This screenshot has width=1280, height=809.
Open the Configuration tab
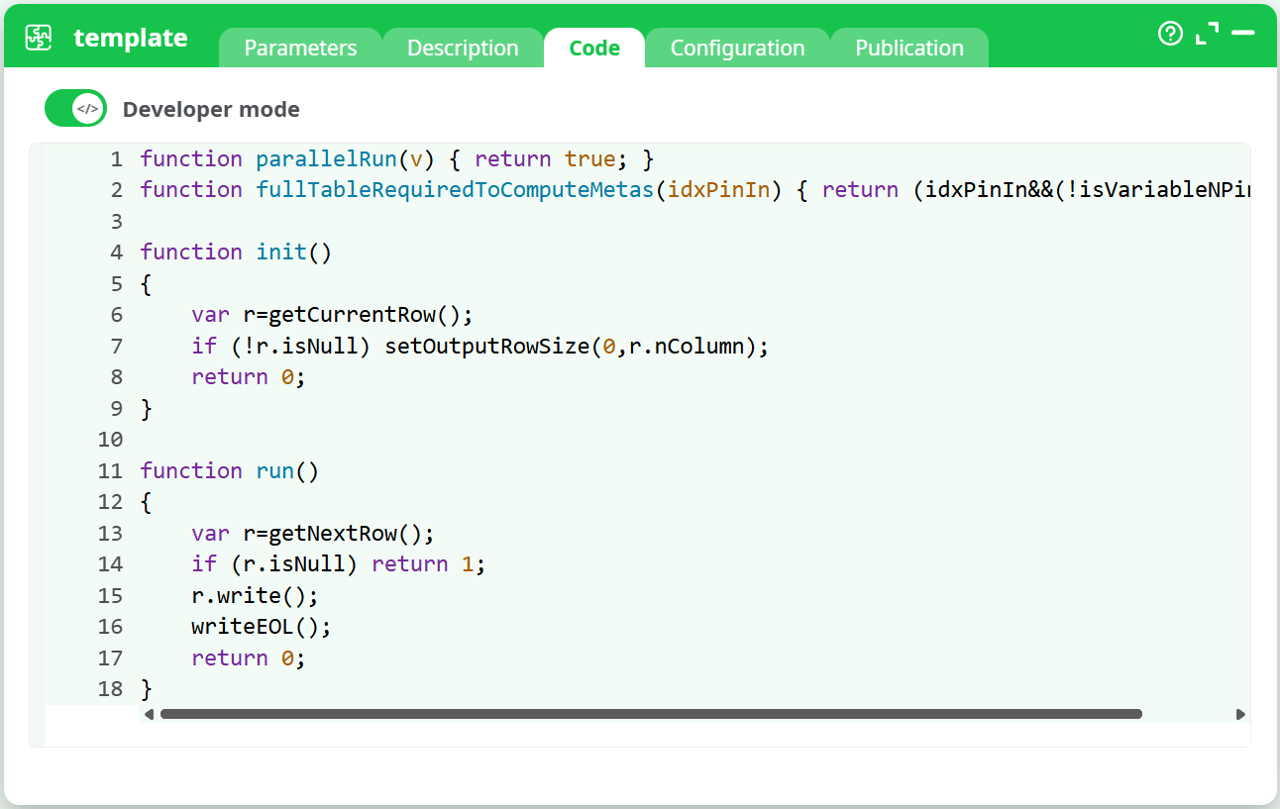737,47
